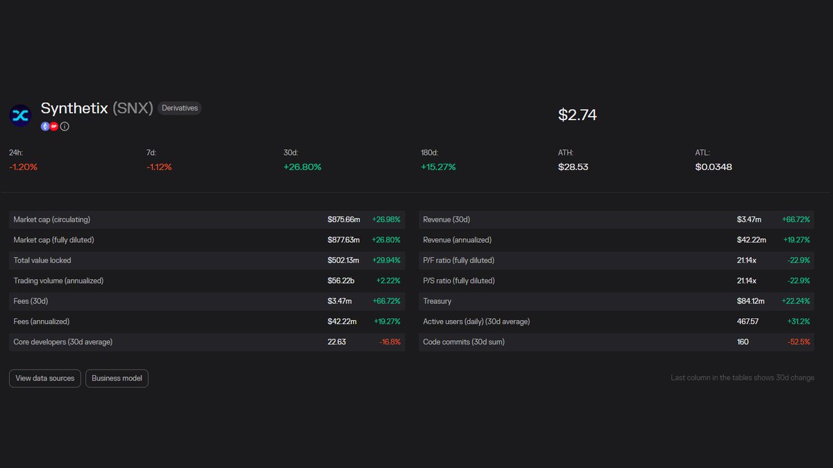This screenshot has height=468, width=833.
Task: Open View data sources
Action: [x=45, y=378]
